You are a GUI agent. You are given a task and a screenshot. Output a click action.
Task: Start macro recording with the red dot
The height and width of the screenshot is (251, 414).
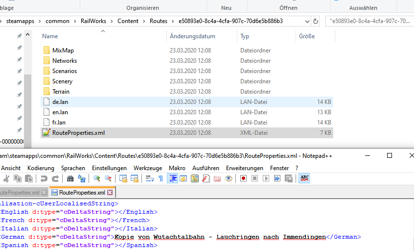(x=243, y=178)
